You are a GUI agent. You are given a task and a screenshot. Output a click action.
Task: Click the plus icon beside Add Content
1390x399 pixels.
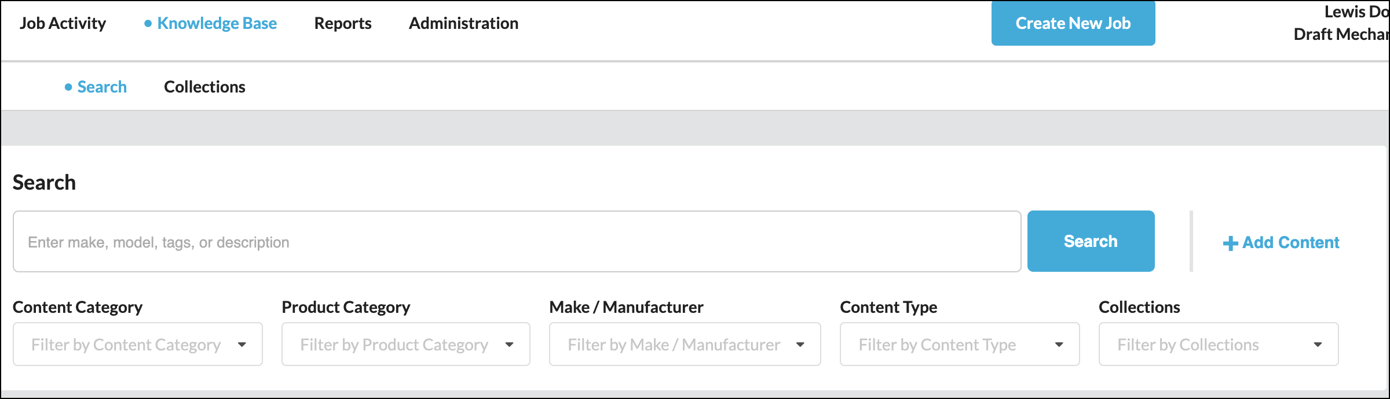click(1230, 243)
